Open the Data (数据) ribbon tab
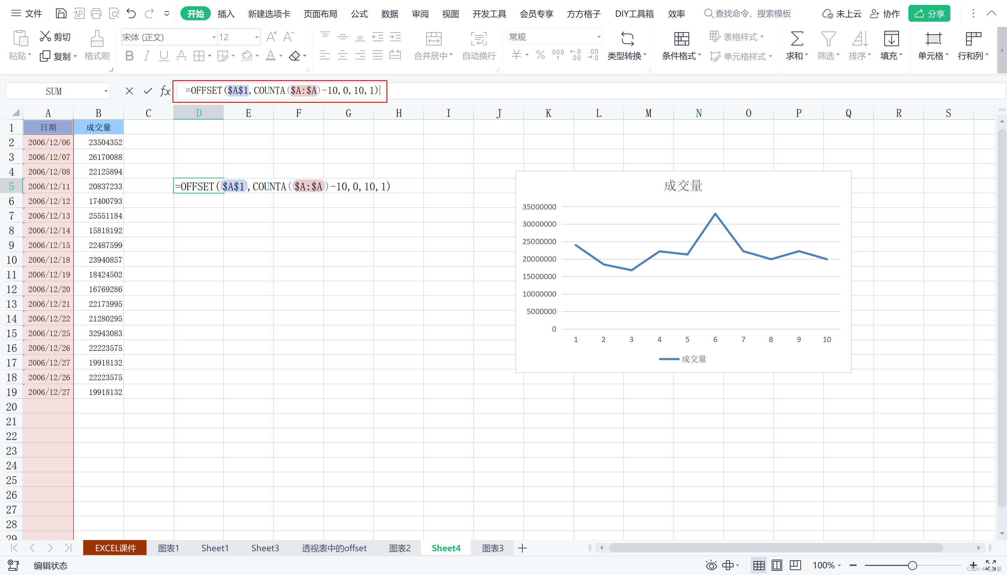The height and width of the screenshot is (575, 1007). 390,14
